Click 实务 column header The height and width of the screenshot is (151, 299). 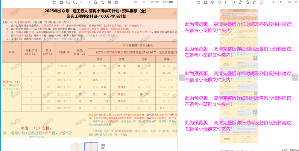click(x=166, y=59)
